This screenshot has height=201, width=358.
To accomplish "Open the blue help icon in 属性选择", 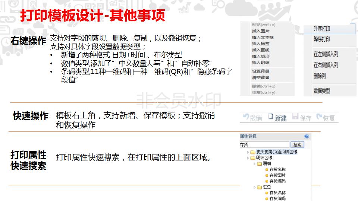I will tap(307, 136).
